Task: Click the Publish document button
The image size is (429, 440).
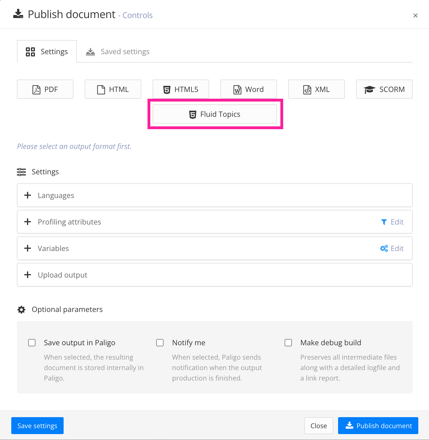Action: 377,426
